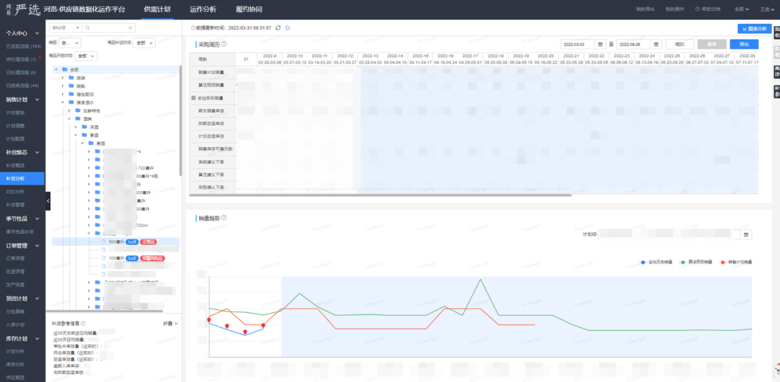Click the SKUID search input field

[x=109, y=28]
